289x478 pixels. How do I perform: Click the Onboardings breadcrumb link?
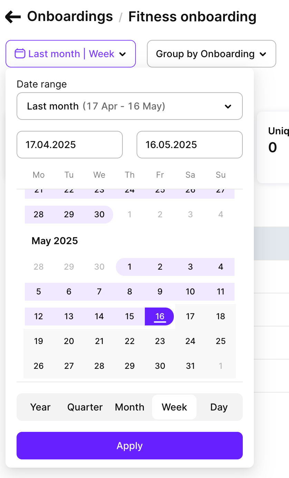pyautogui.click(x=70, y=16)
